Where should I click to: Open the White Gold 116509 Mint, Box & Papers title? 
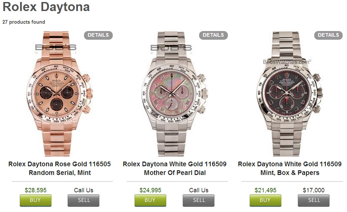coord(290,168)
